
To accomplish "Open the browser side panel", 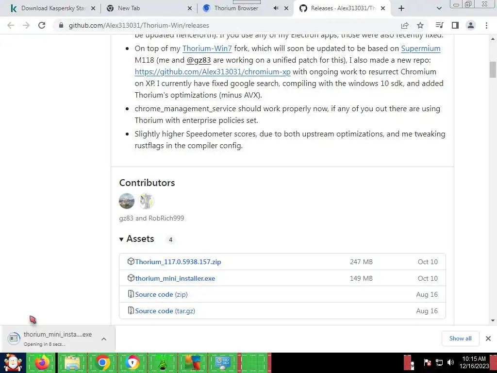I will (455, 25).
